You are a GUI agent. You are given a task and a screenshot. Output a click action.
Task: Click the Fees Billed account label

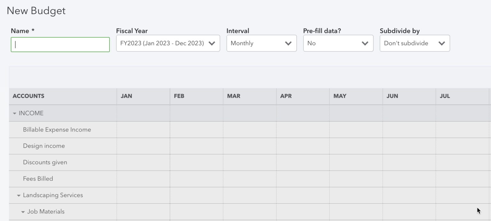[x=38, y=178]
